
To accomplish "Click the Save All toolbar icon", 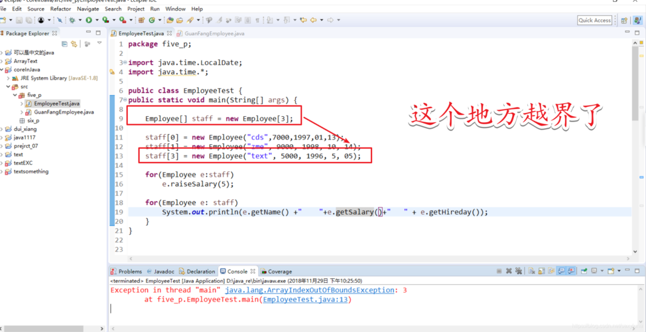I will (x=29, y=20).
